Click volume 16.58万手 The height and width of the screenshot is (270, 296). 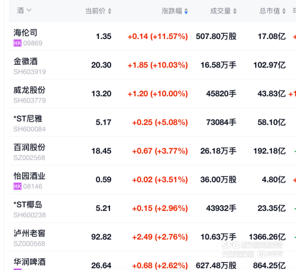click(x=219, y=65)
